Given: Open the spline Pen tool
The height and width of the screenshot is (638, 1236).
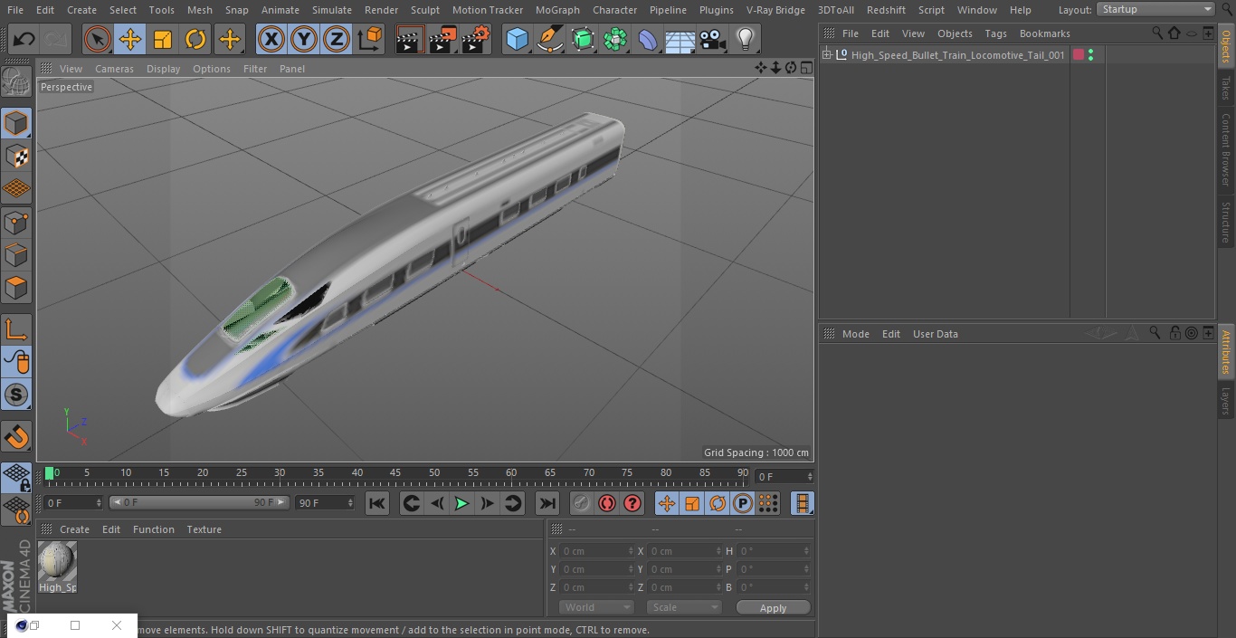Looking at the screenshot, I should pyautogui.click(x=549, y=39).
